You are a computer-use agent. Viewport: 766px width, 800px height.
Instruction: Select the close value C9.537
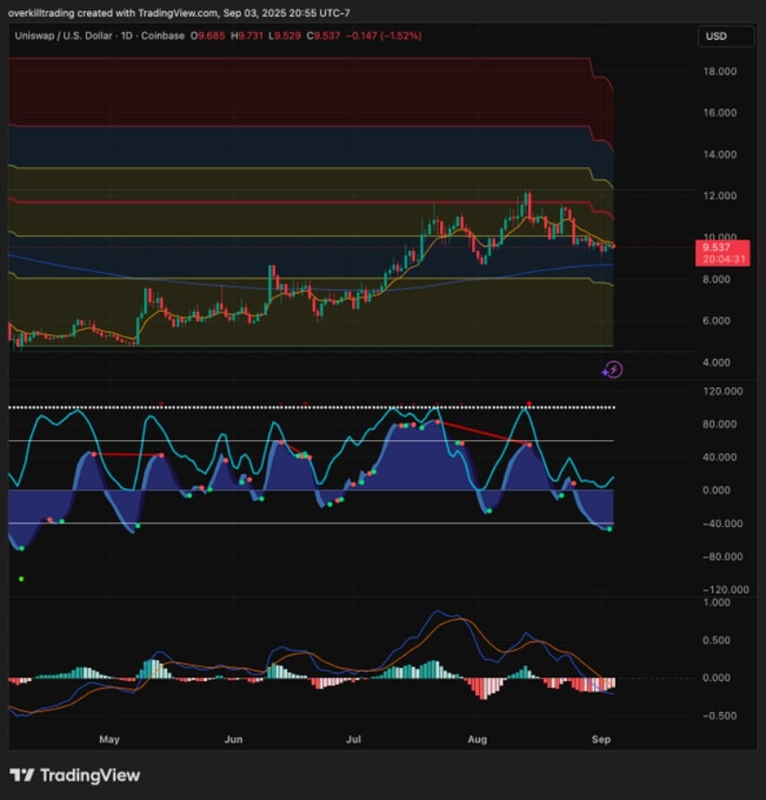tap(323, 35)
